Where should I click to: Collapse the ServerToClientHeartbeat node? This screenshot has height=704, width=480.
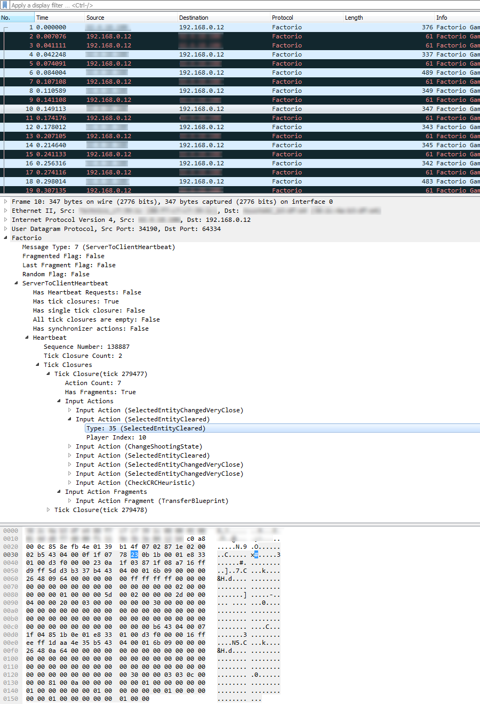[17, 283]
